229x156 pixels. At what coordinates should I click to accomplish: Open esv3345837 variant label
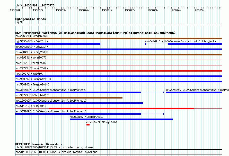pos(51,90)
